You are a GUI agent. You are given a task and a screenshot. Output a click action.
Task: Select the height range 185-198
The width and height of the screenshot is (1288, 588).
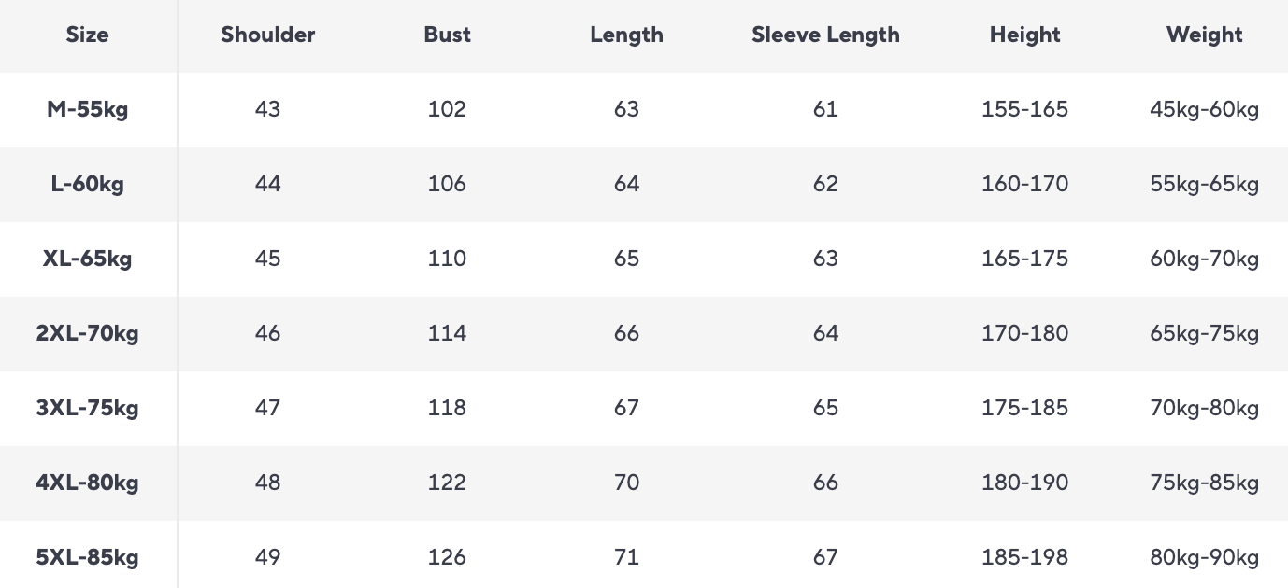[x=1024, y=558]
